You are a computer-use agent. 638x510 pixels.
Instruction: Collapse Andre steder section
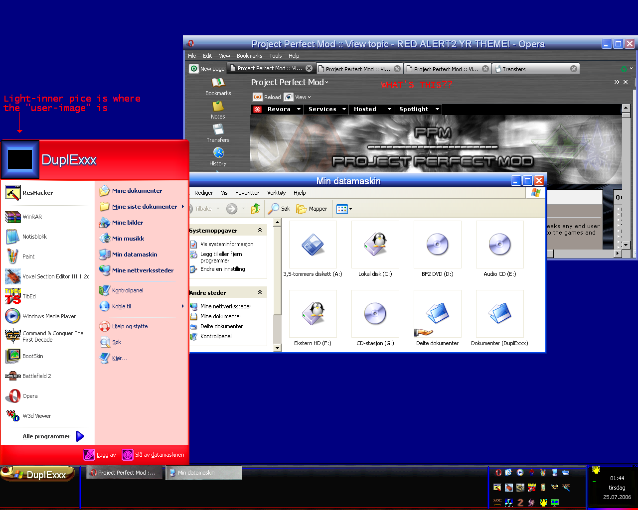click(x=260, y=292)
